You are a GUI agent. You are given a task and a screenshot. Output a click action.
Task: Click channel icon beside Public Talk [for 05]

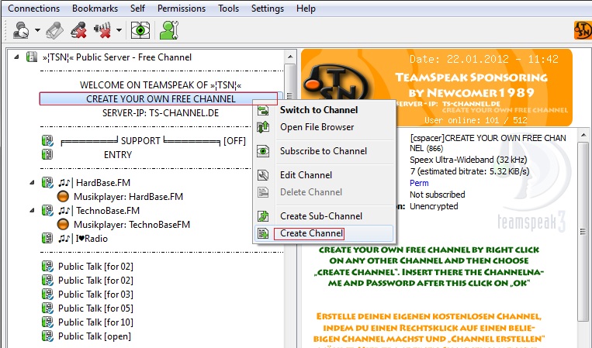click(x=47, y=308)
